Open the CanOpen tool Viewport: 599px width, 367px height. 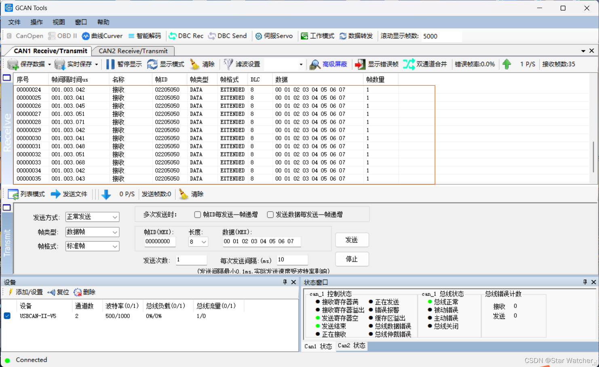click(25, 36)
